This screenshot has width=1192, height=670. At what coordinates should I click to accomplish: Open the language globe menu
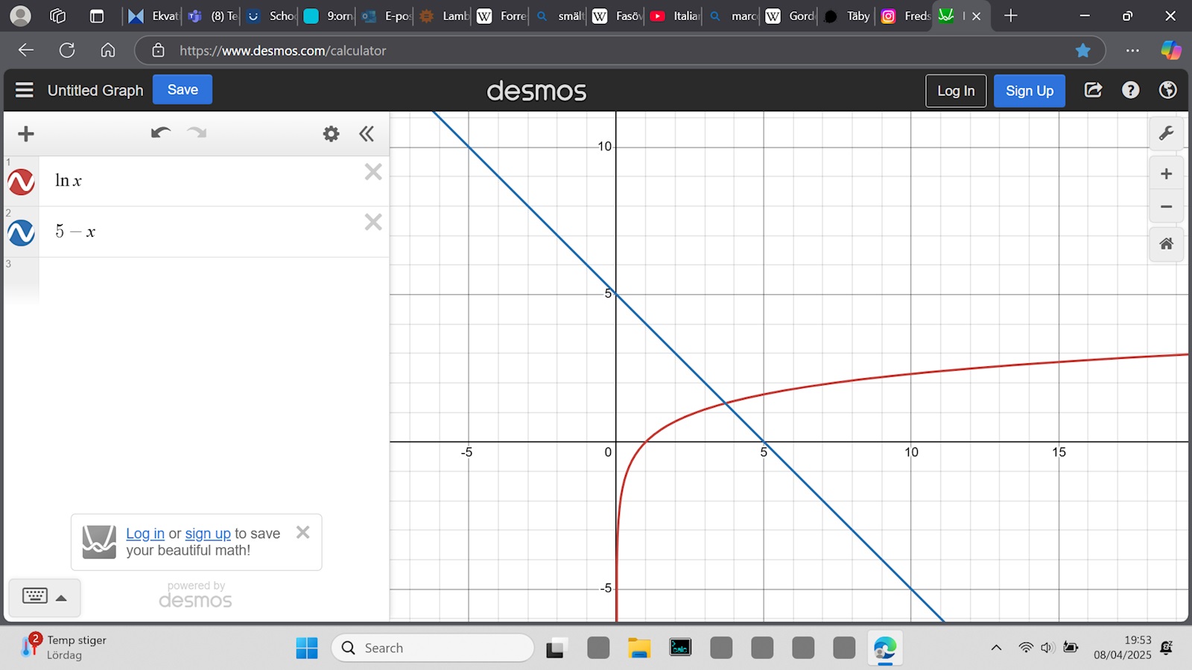click(x=1167, y=90)
